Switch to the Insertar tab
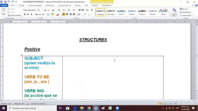This screenshot has width=198, height=111. pos(21,5)
